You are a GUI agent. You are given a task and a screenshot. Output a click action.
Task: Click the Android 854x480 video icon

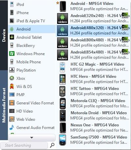point(62,55)
